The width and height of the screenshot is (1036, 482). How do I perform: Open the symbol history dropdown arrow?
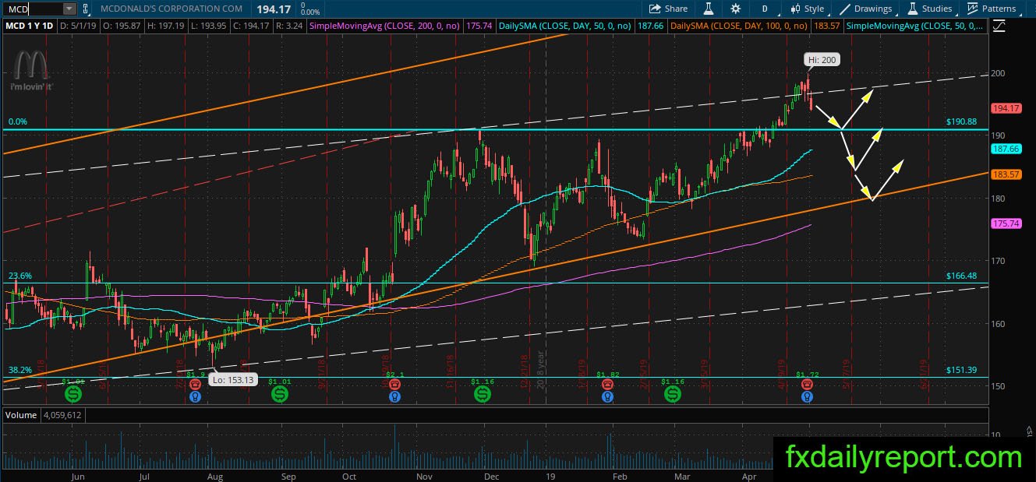69,9
